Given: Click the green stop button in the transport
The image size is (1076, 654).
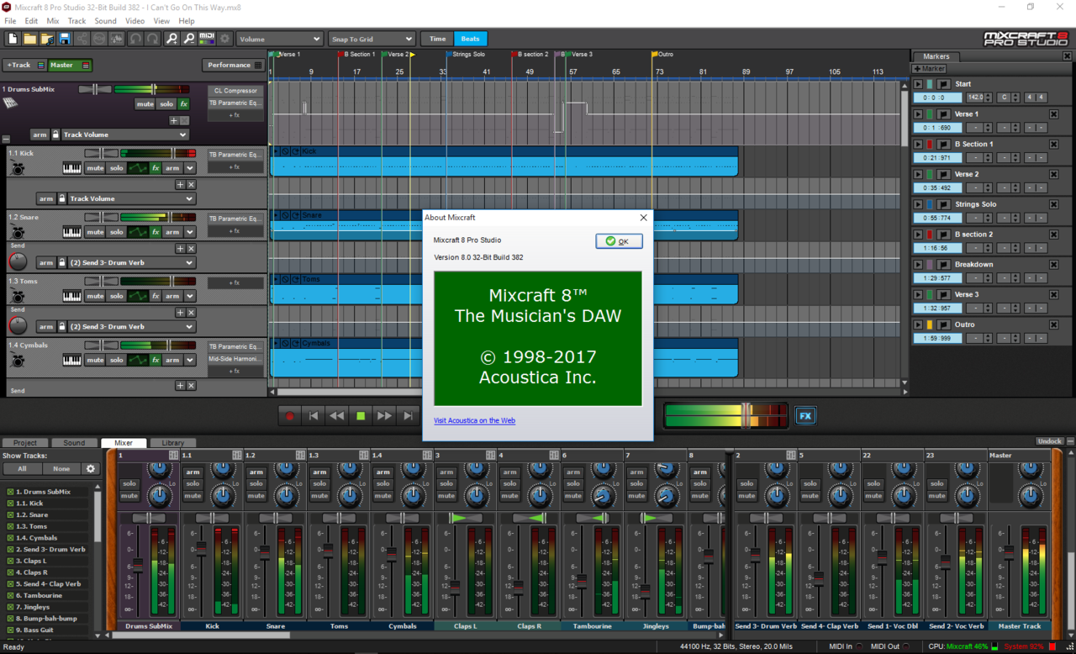Looking at the screenshot, I should (x=361, y=415).
